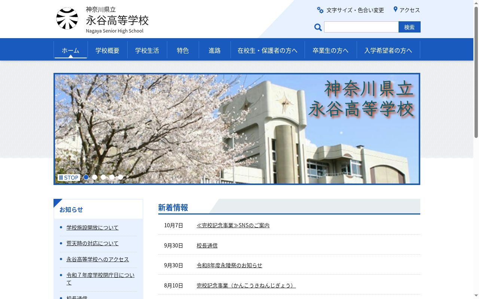Open 校長通信 news link dated 9月30日
Screen dimensions: 479x299
click(207, 245)
